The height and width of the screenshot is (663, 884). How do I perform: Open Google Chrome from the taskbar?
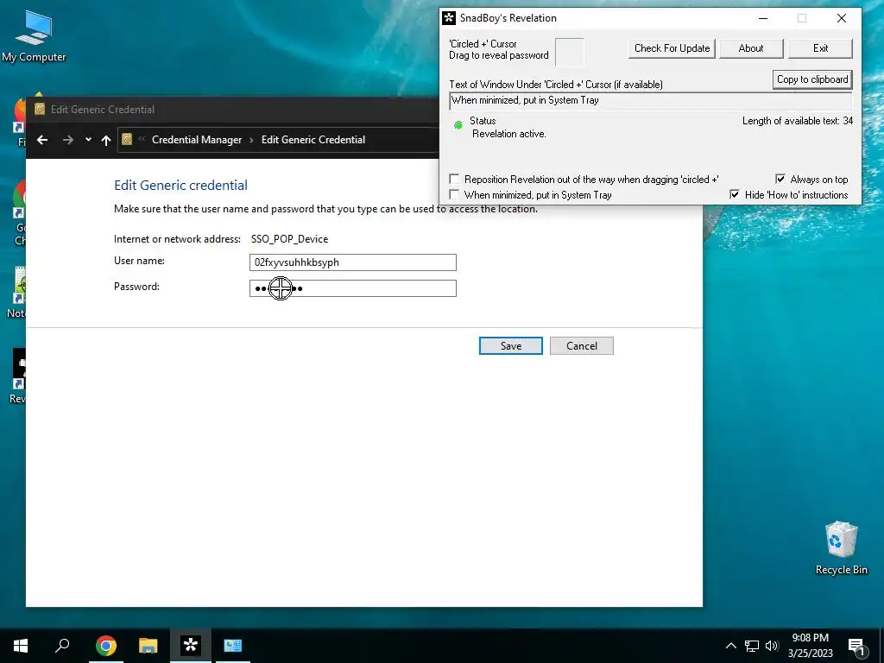pyautogui.click(x=106, y=646)
